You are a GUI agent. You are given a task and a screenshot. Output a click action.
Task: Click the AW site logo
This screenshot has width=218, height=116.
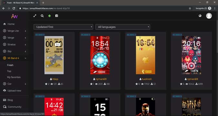(x=14, y=16)
